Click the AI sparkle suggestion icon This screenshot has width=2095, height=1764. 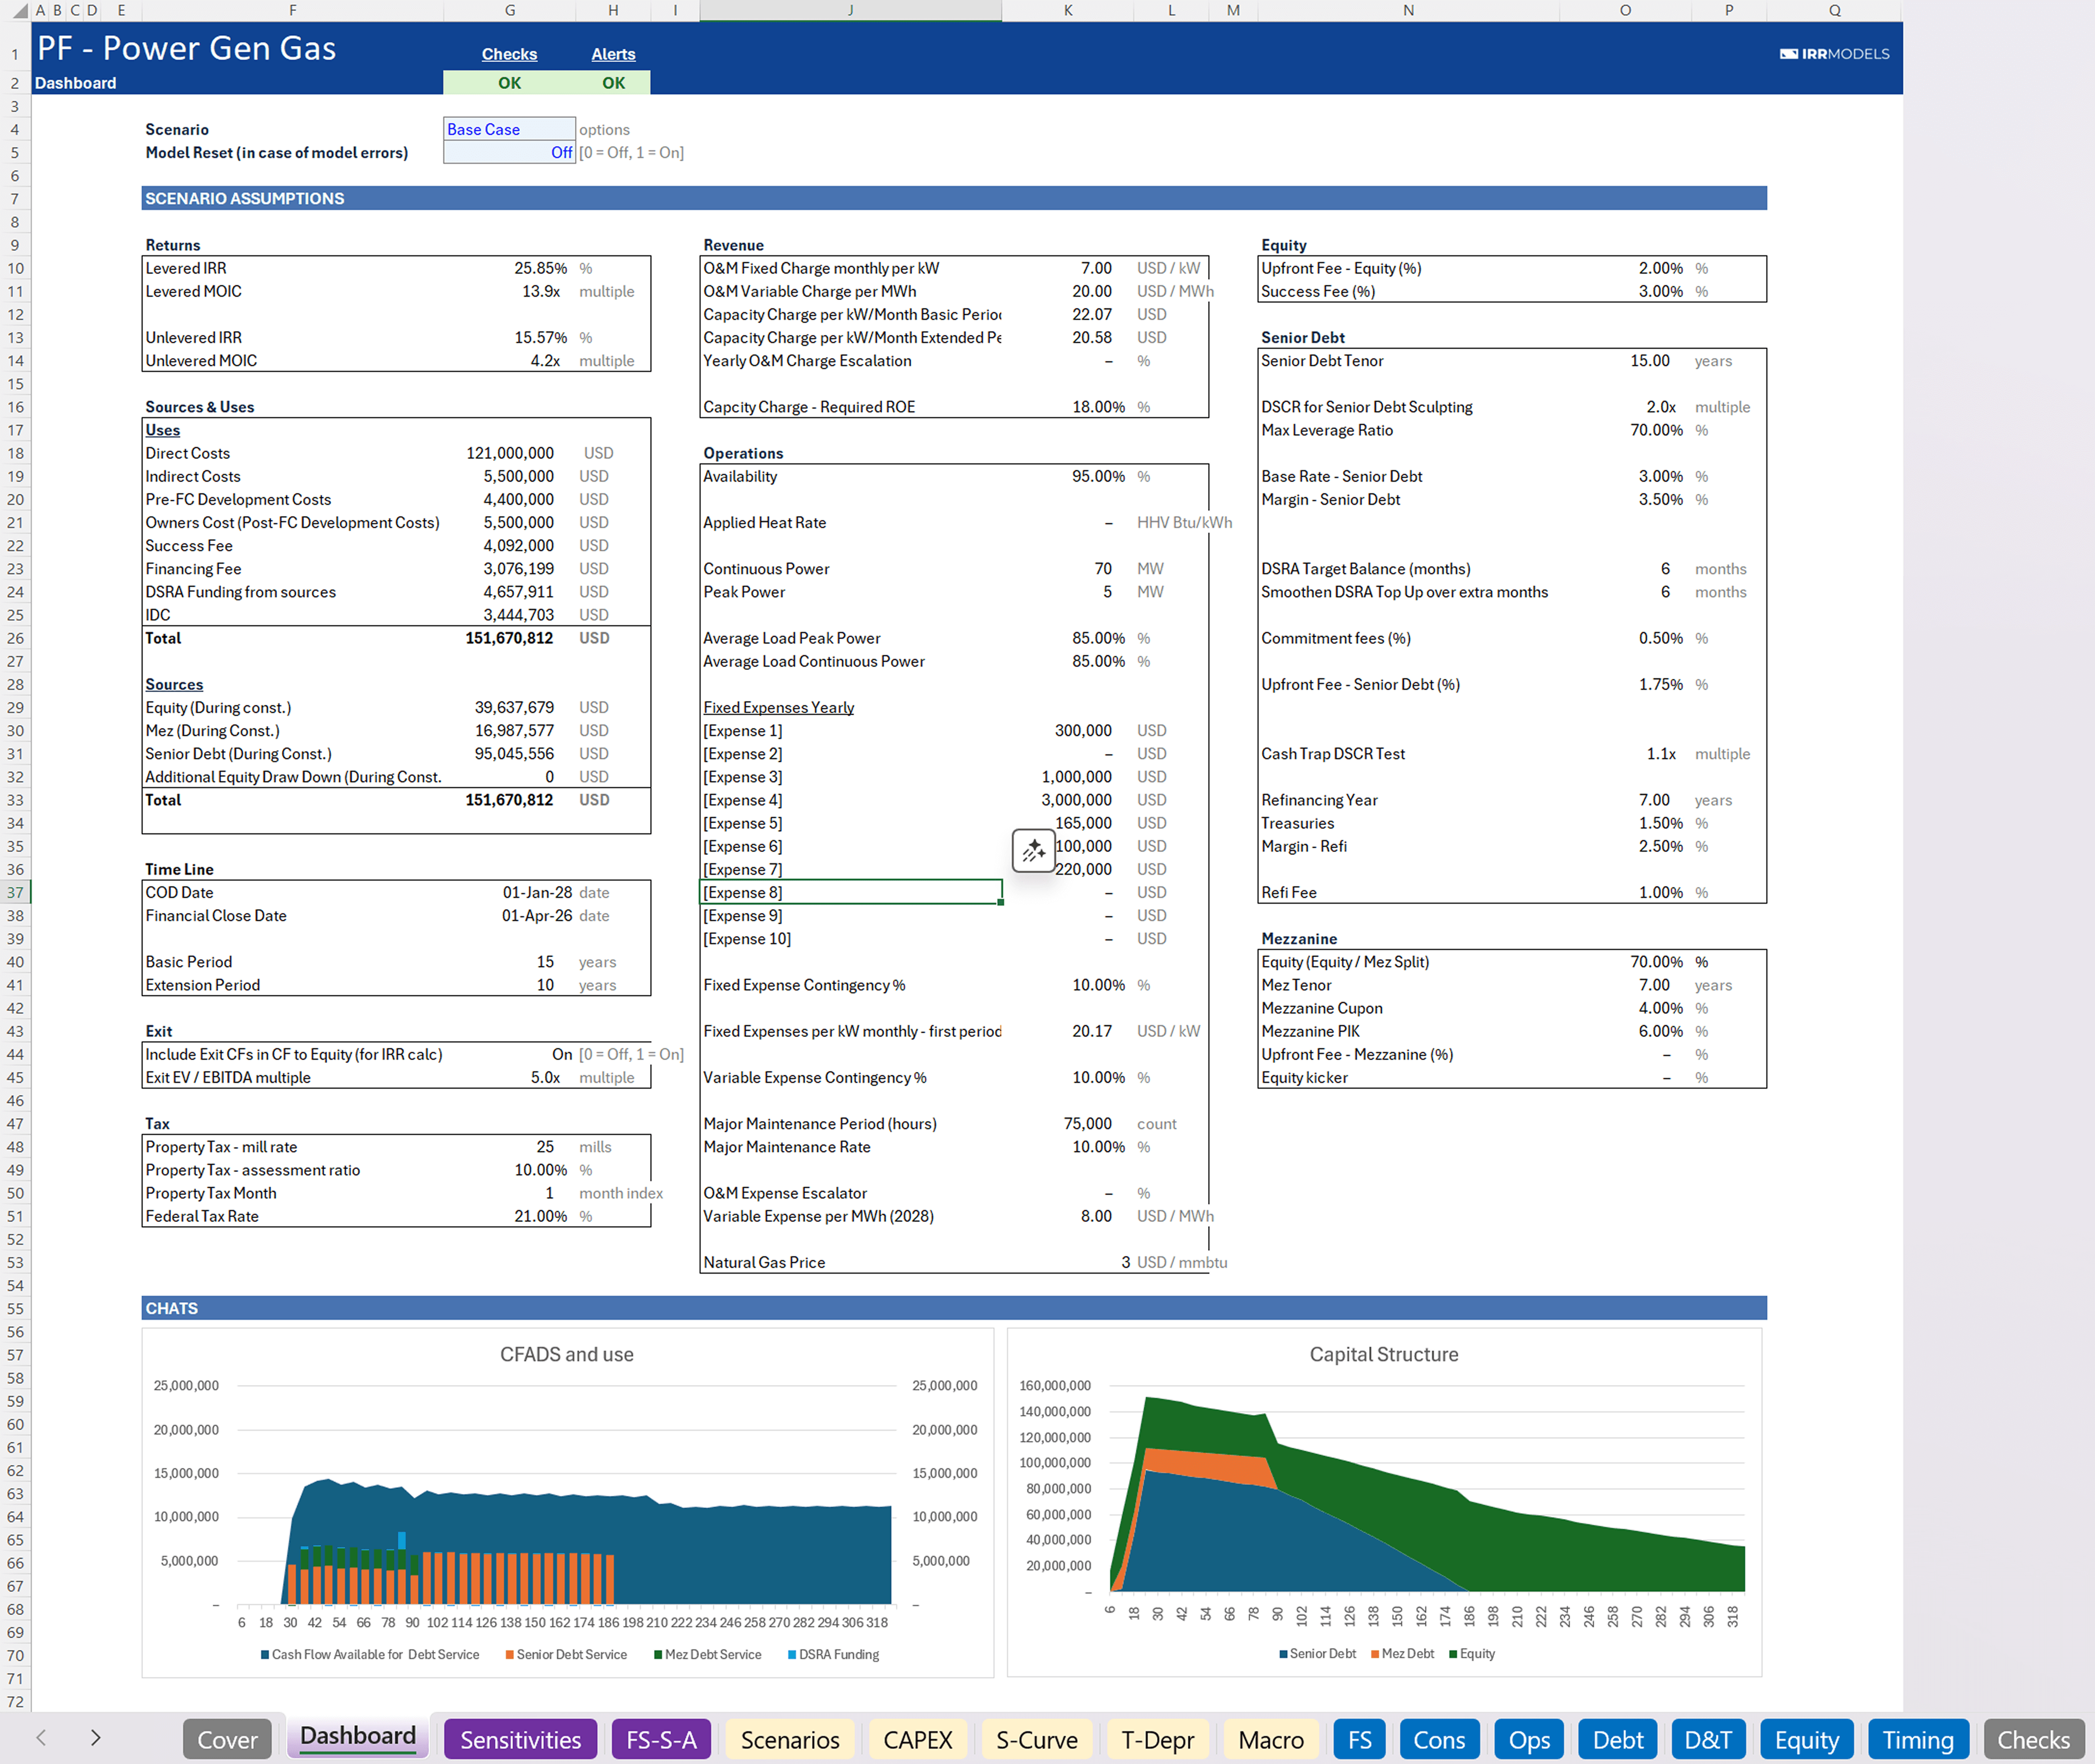[x=1033, y=851]
